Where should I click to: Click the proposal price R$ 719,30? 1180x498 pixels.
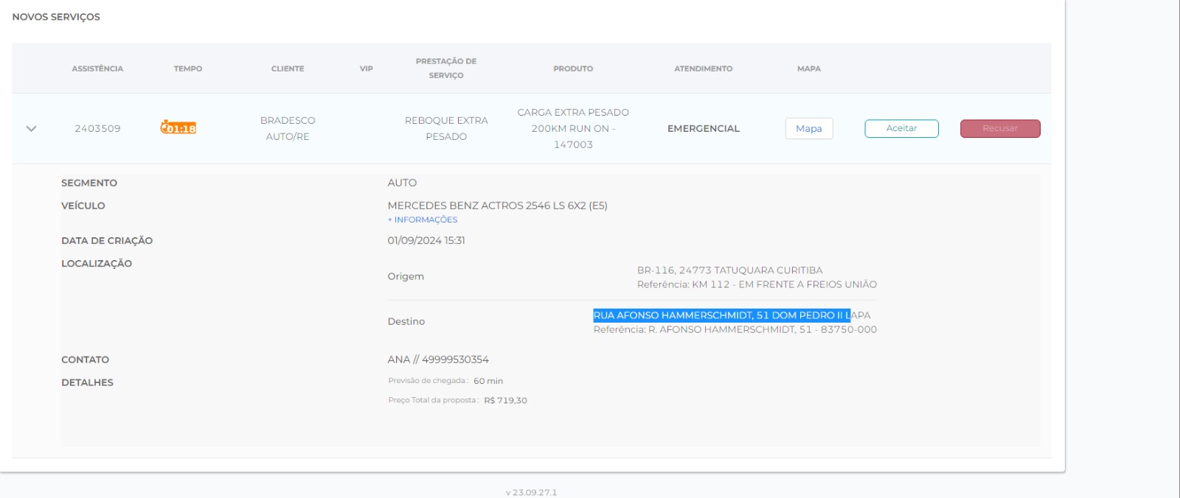(506, 401)
